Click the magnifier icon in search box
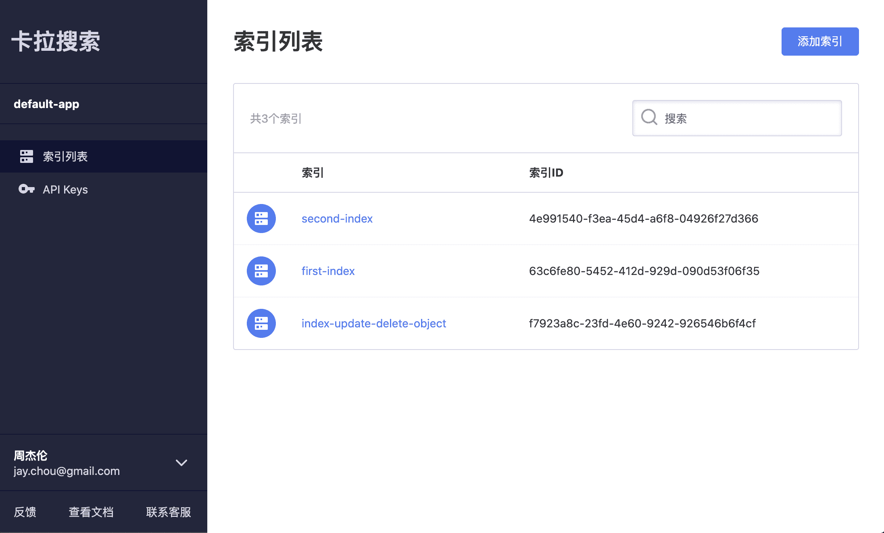 pyautogui.click(x=649, y=118)
